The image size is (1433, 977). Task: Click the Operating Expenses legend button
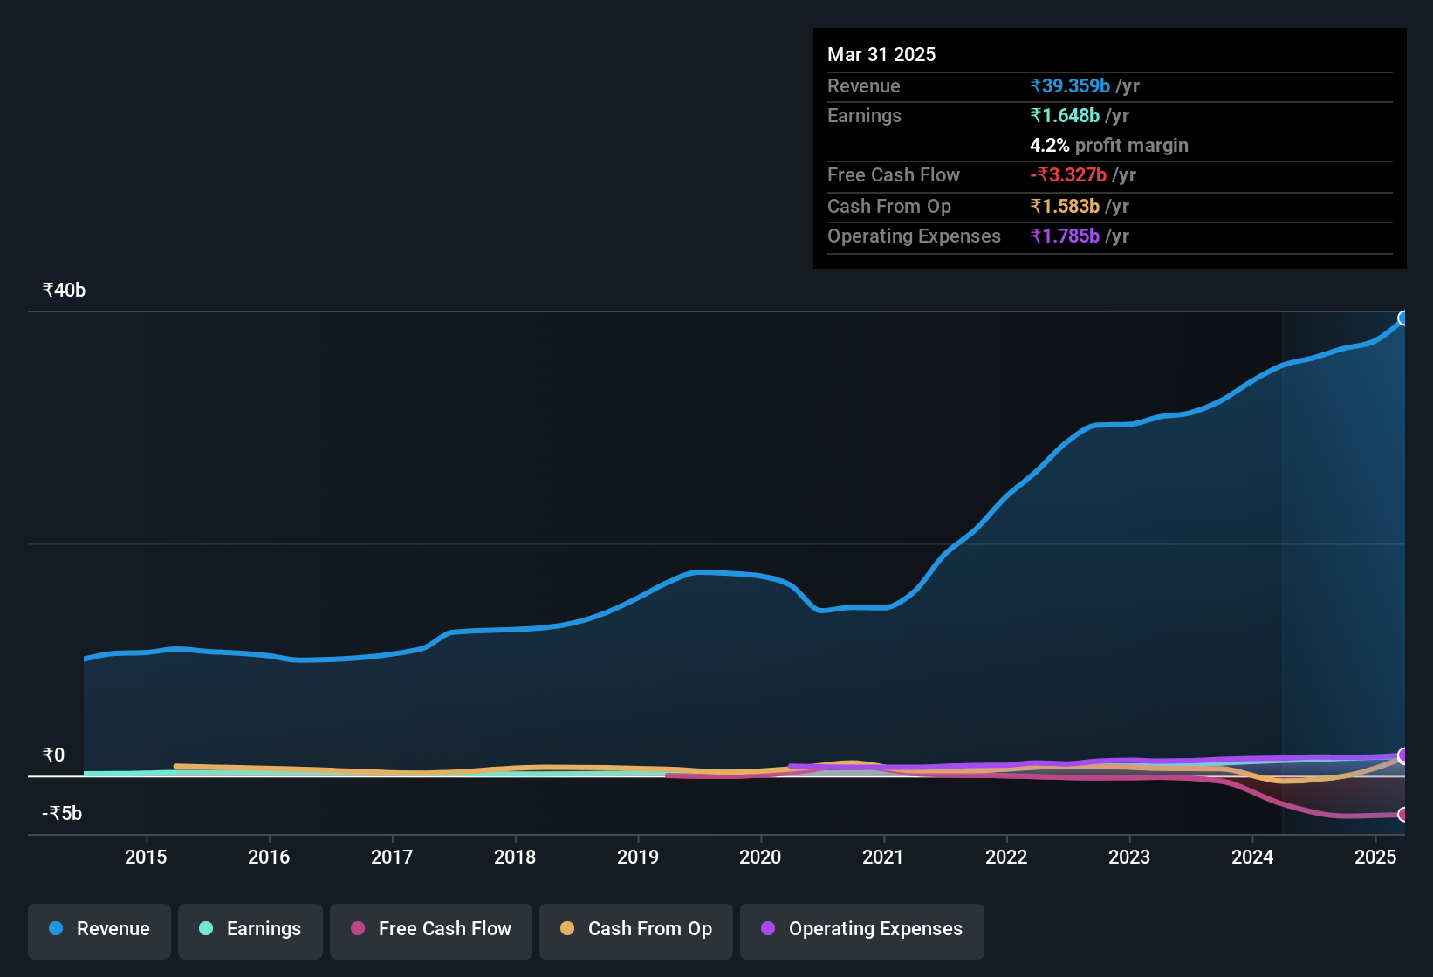point(861,929)
